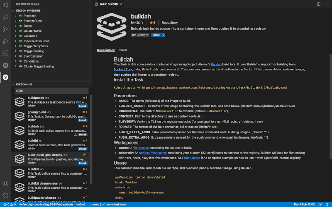This screenshot has width=332, height=207.
Task: Collapse the TEKTONHUB section
Action: point(13,84)
